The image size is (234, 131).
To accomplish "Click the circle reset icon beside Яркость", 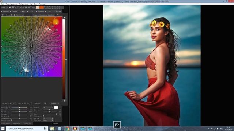I will [45, 103].
